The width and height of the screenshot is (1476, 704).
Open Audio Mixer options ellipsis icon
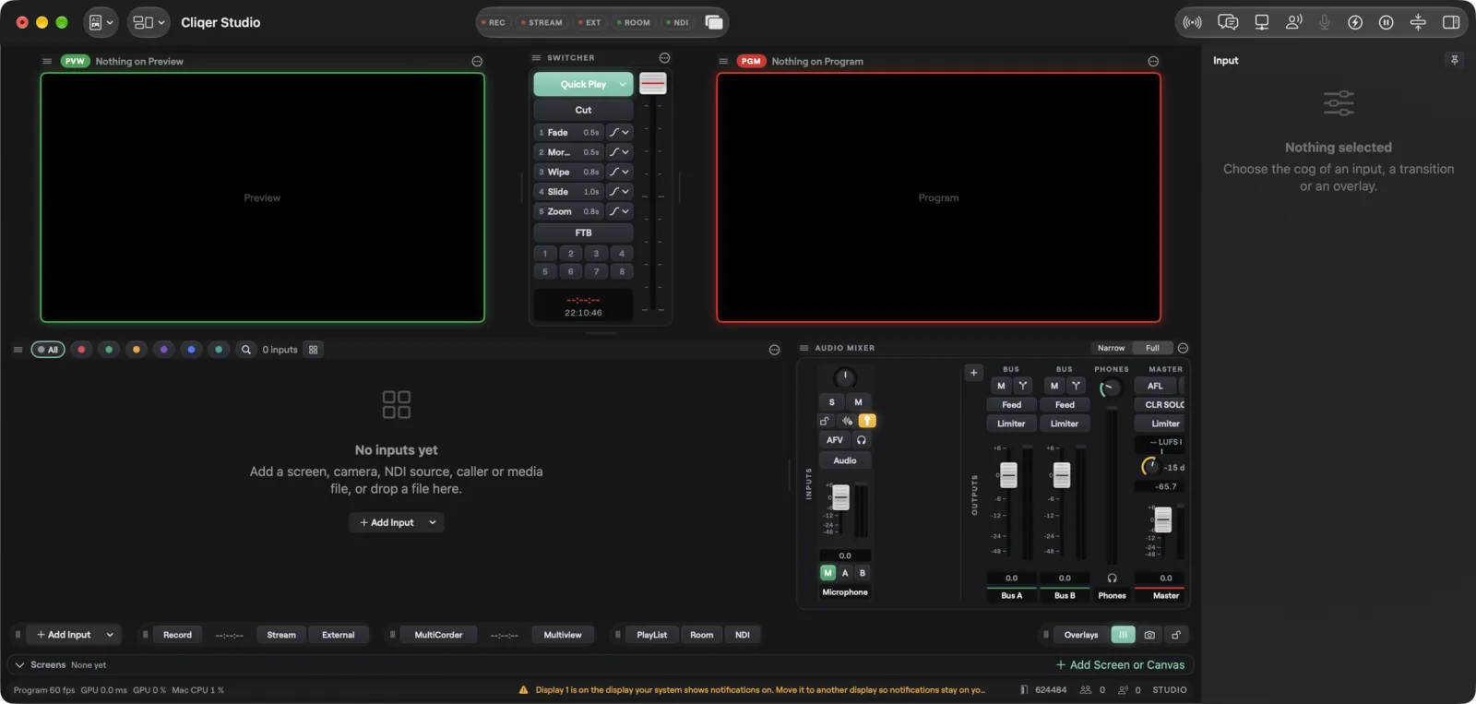point(1183,348)
